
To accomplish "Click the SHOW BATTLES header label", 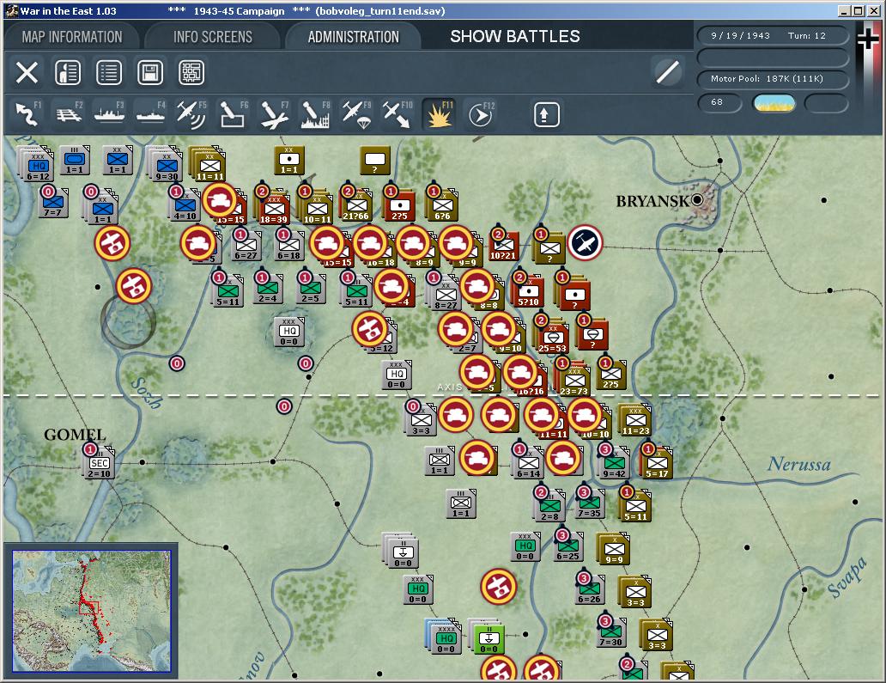I will 515,36.
